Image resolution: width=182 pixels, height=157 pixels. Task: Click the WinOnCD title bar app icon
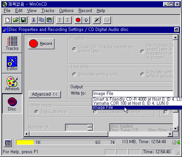(x=5, y=4)
